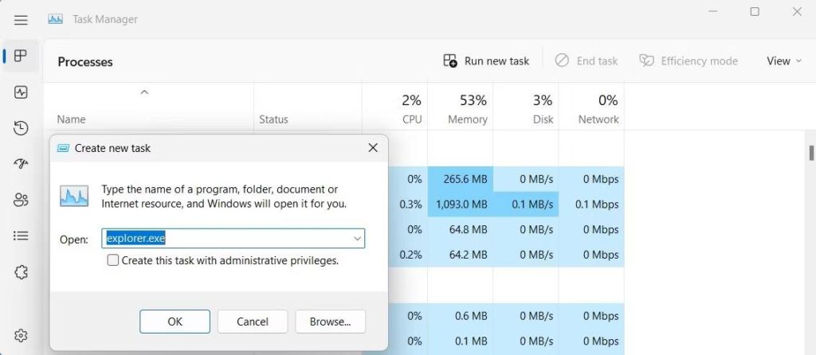Open the Details list icon

22,236
